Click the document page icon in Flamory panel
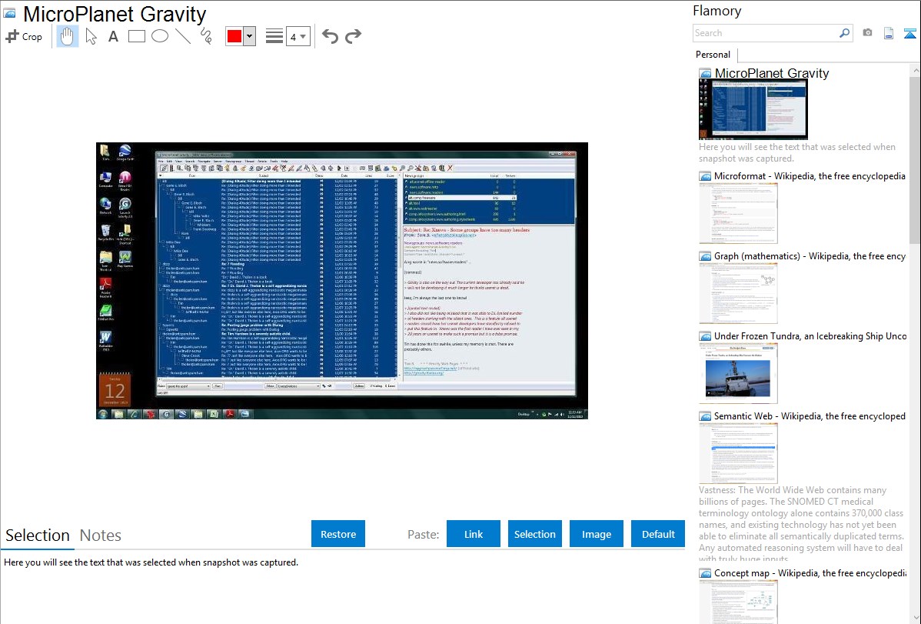This screenshot has width=921, height=624. tap(889, 33)
